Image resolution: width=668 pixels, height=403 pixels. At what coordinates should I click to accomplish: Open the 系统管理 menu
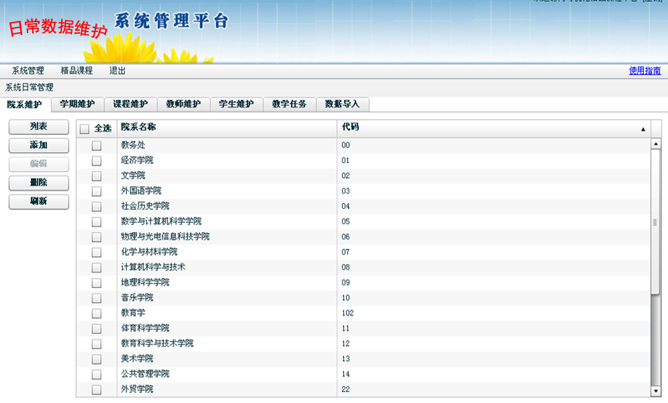pyautogui.click(x=28, y=71)
